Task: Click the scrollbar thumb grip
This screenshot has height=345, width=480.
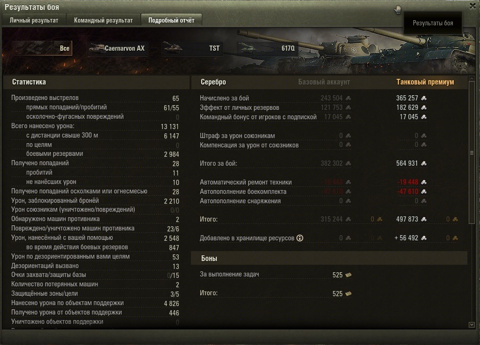Action: (472, 153)
